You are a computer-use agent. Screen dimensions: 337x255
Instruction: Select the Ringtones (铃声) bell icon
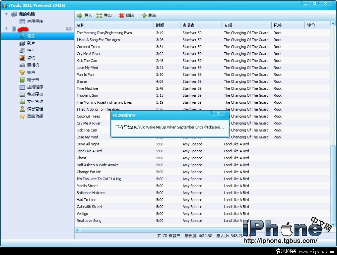(22, 73)
